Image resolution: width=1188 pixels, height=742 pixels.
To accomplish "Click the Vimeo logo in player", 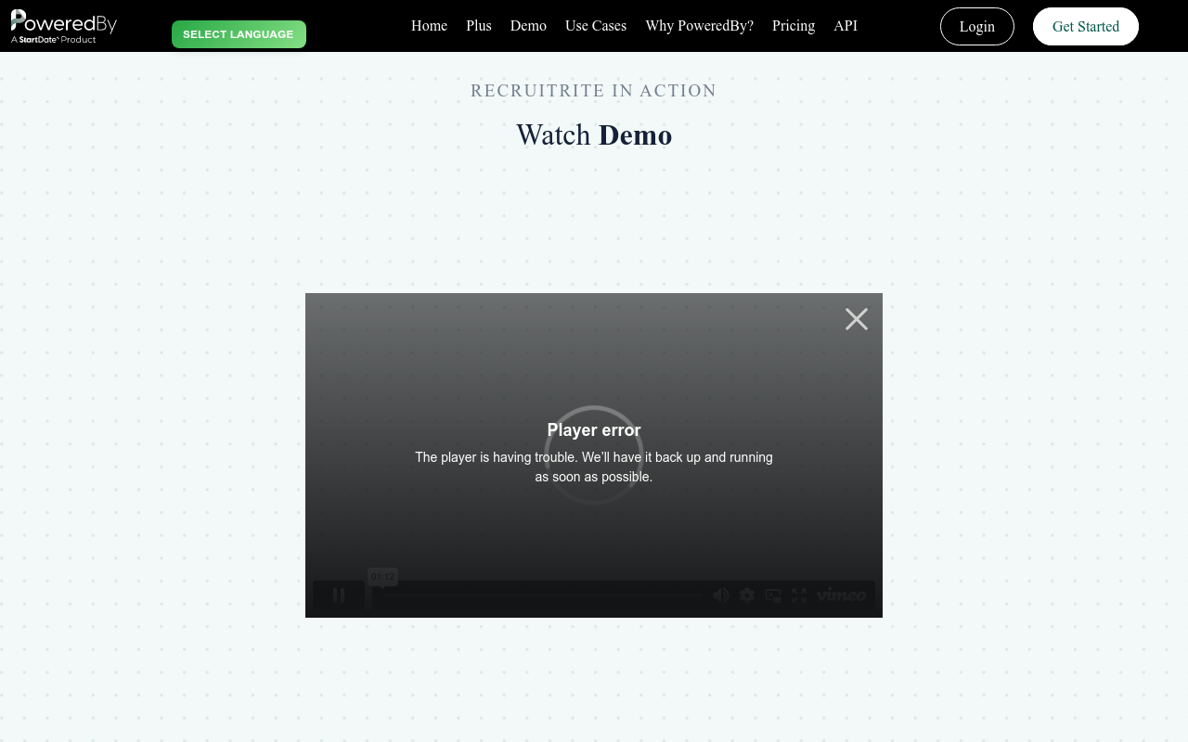I will coord(841,595).
